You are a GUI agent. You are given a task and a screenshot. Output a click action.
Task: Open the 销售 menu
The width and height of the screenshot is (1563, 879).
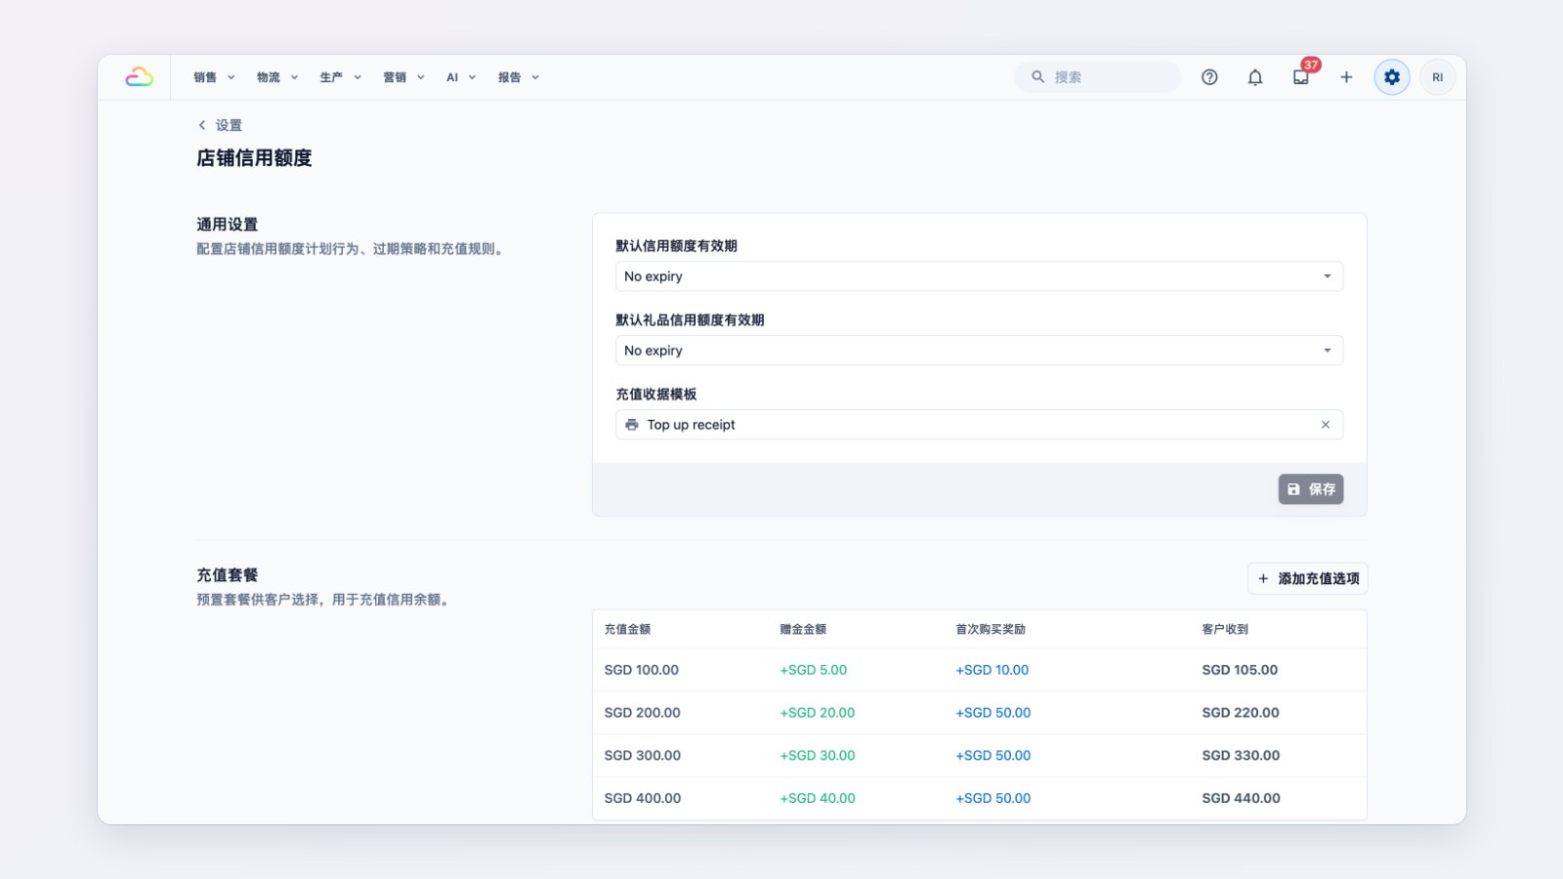pos(214,77)
